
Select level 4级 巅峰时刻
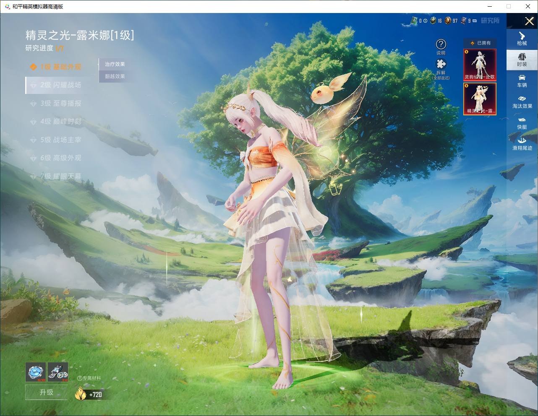pyautogui.click(x=56, y=122)
